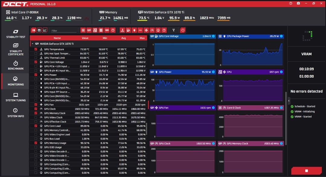Open the Stability Certificate section
This screenshot has height=177, width=326.
coord(16,49)
